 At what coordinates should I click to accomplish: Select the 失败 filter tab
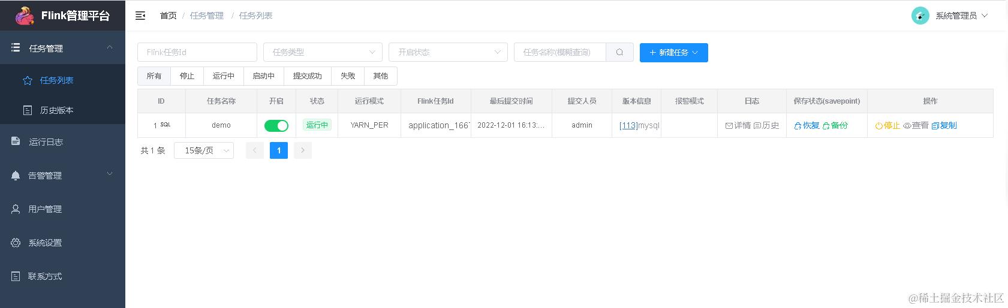[x=348, y=76]
